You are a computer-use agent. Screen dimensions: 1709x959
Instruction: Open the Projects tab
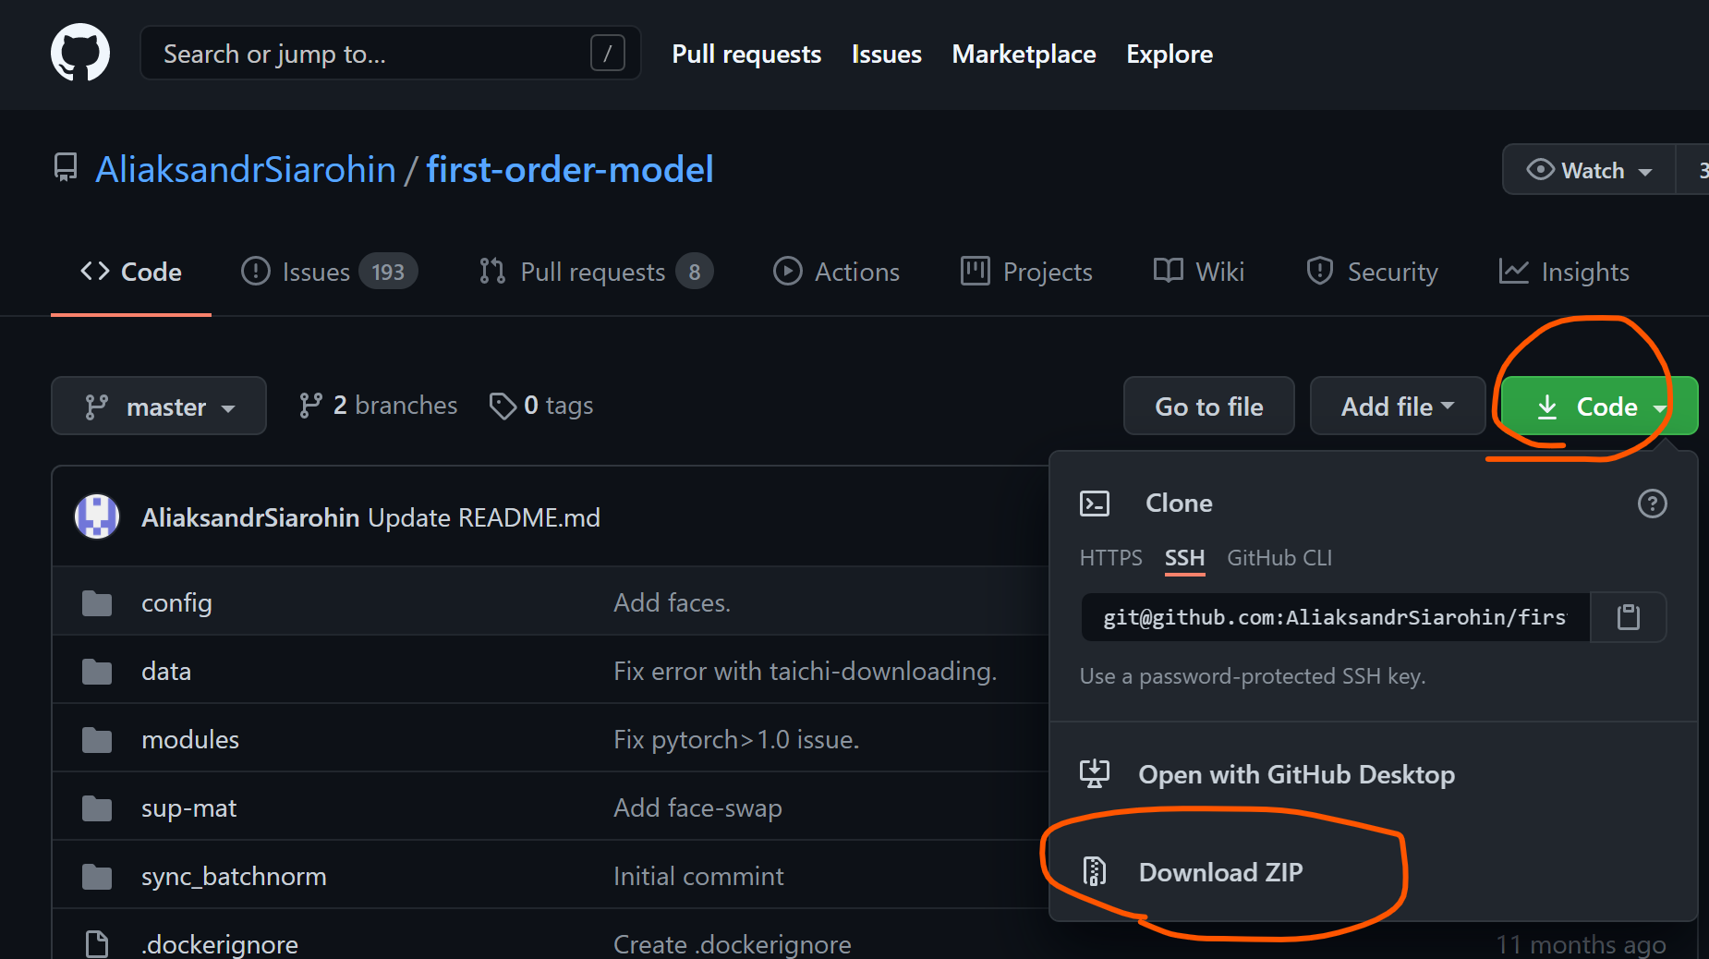point(1026,272)
